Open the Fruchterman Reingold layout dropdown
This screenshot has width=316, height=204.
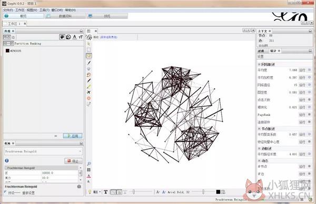43,151
